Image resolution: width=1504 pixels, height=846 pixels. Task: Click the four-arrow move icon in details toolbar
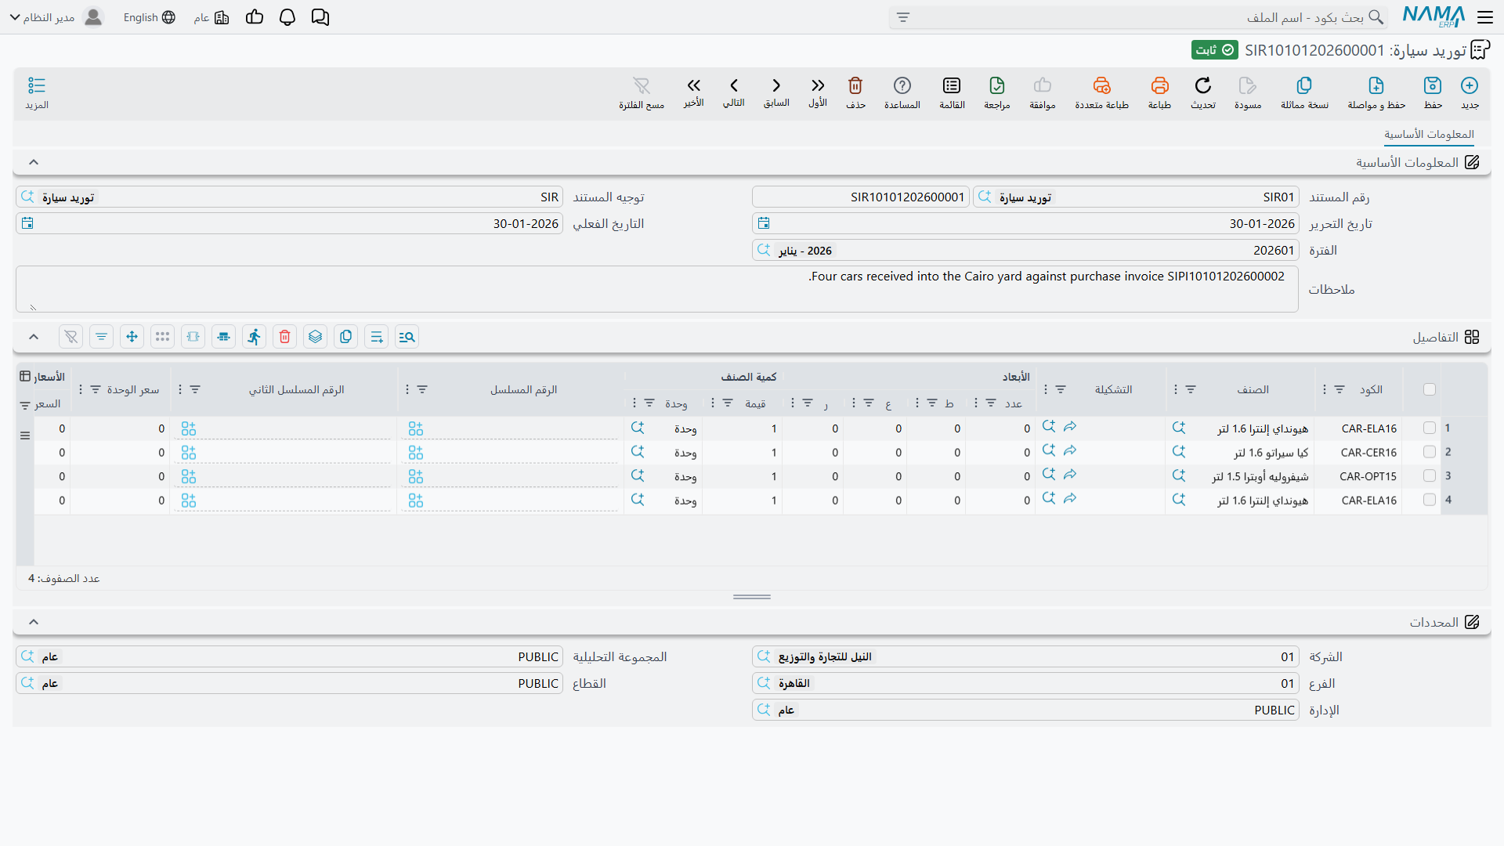click(132, 337)
